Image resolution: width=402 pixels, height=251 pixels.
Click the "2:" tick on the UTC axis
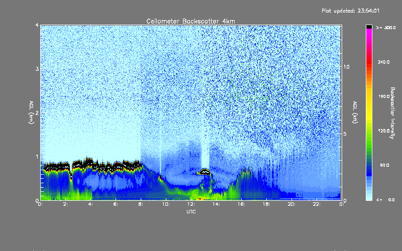coord(66,204)
